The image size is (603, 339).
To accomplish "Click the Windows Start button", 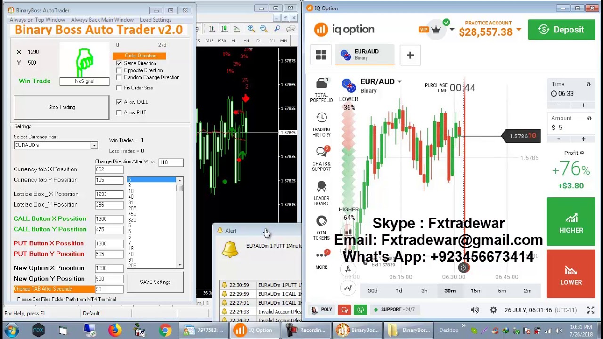I will [12, 330].
